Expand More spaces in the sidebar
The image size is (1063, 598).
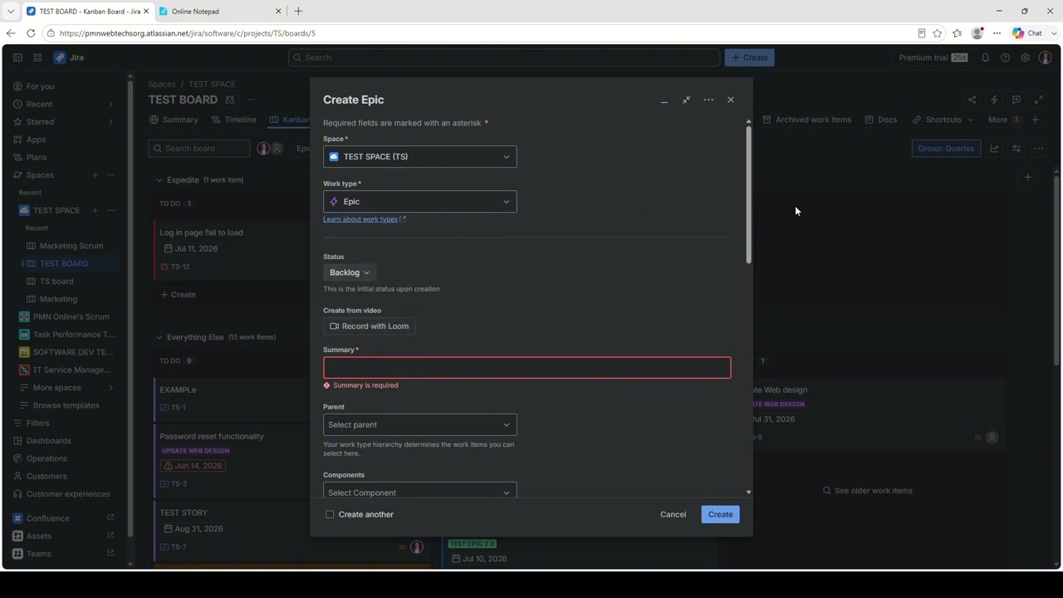(110, 388)
